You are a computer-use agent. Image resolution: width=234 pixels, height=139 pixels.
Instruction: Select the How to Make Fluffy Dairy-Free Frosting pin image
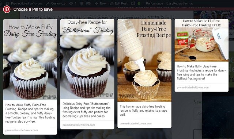point(30,59)
